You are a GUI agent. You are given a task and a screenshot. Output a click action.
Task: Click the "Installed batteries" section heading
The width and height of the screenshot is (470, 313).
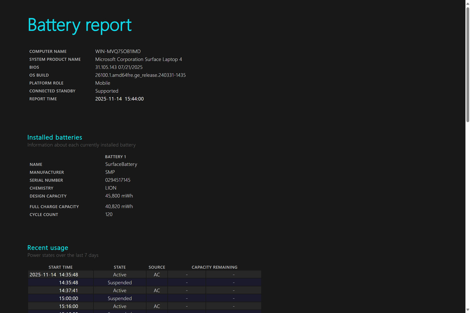coord(55,137)
